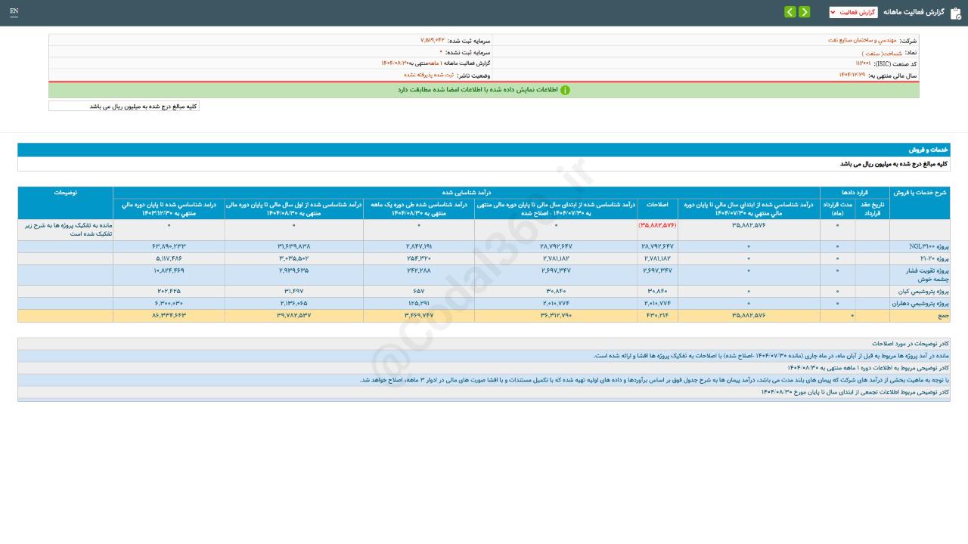Switch language using the EN link
Image resolution: width=968 pixels, height=544 pixels.
click(14, 11)
